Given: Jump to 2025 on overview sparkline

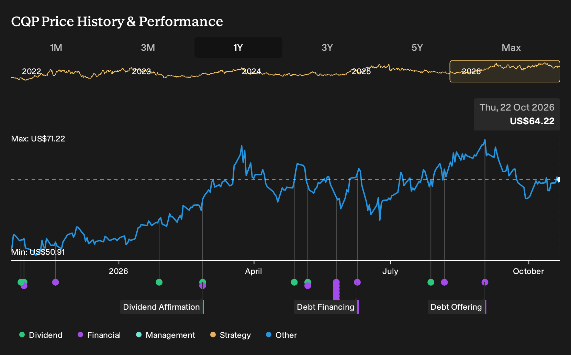Looking at the screenshot, I should (x=361, y=71).
